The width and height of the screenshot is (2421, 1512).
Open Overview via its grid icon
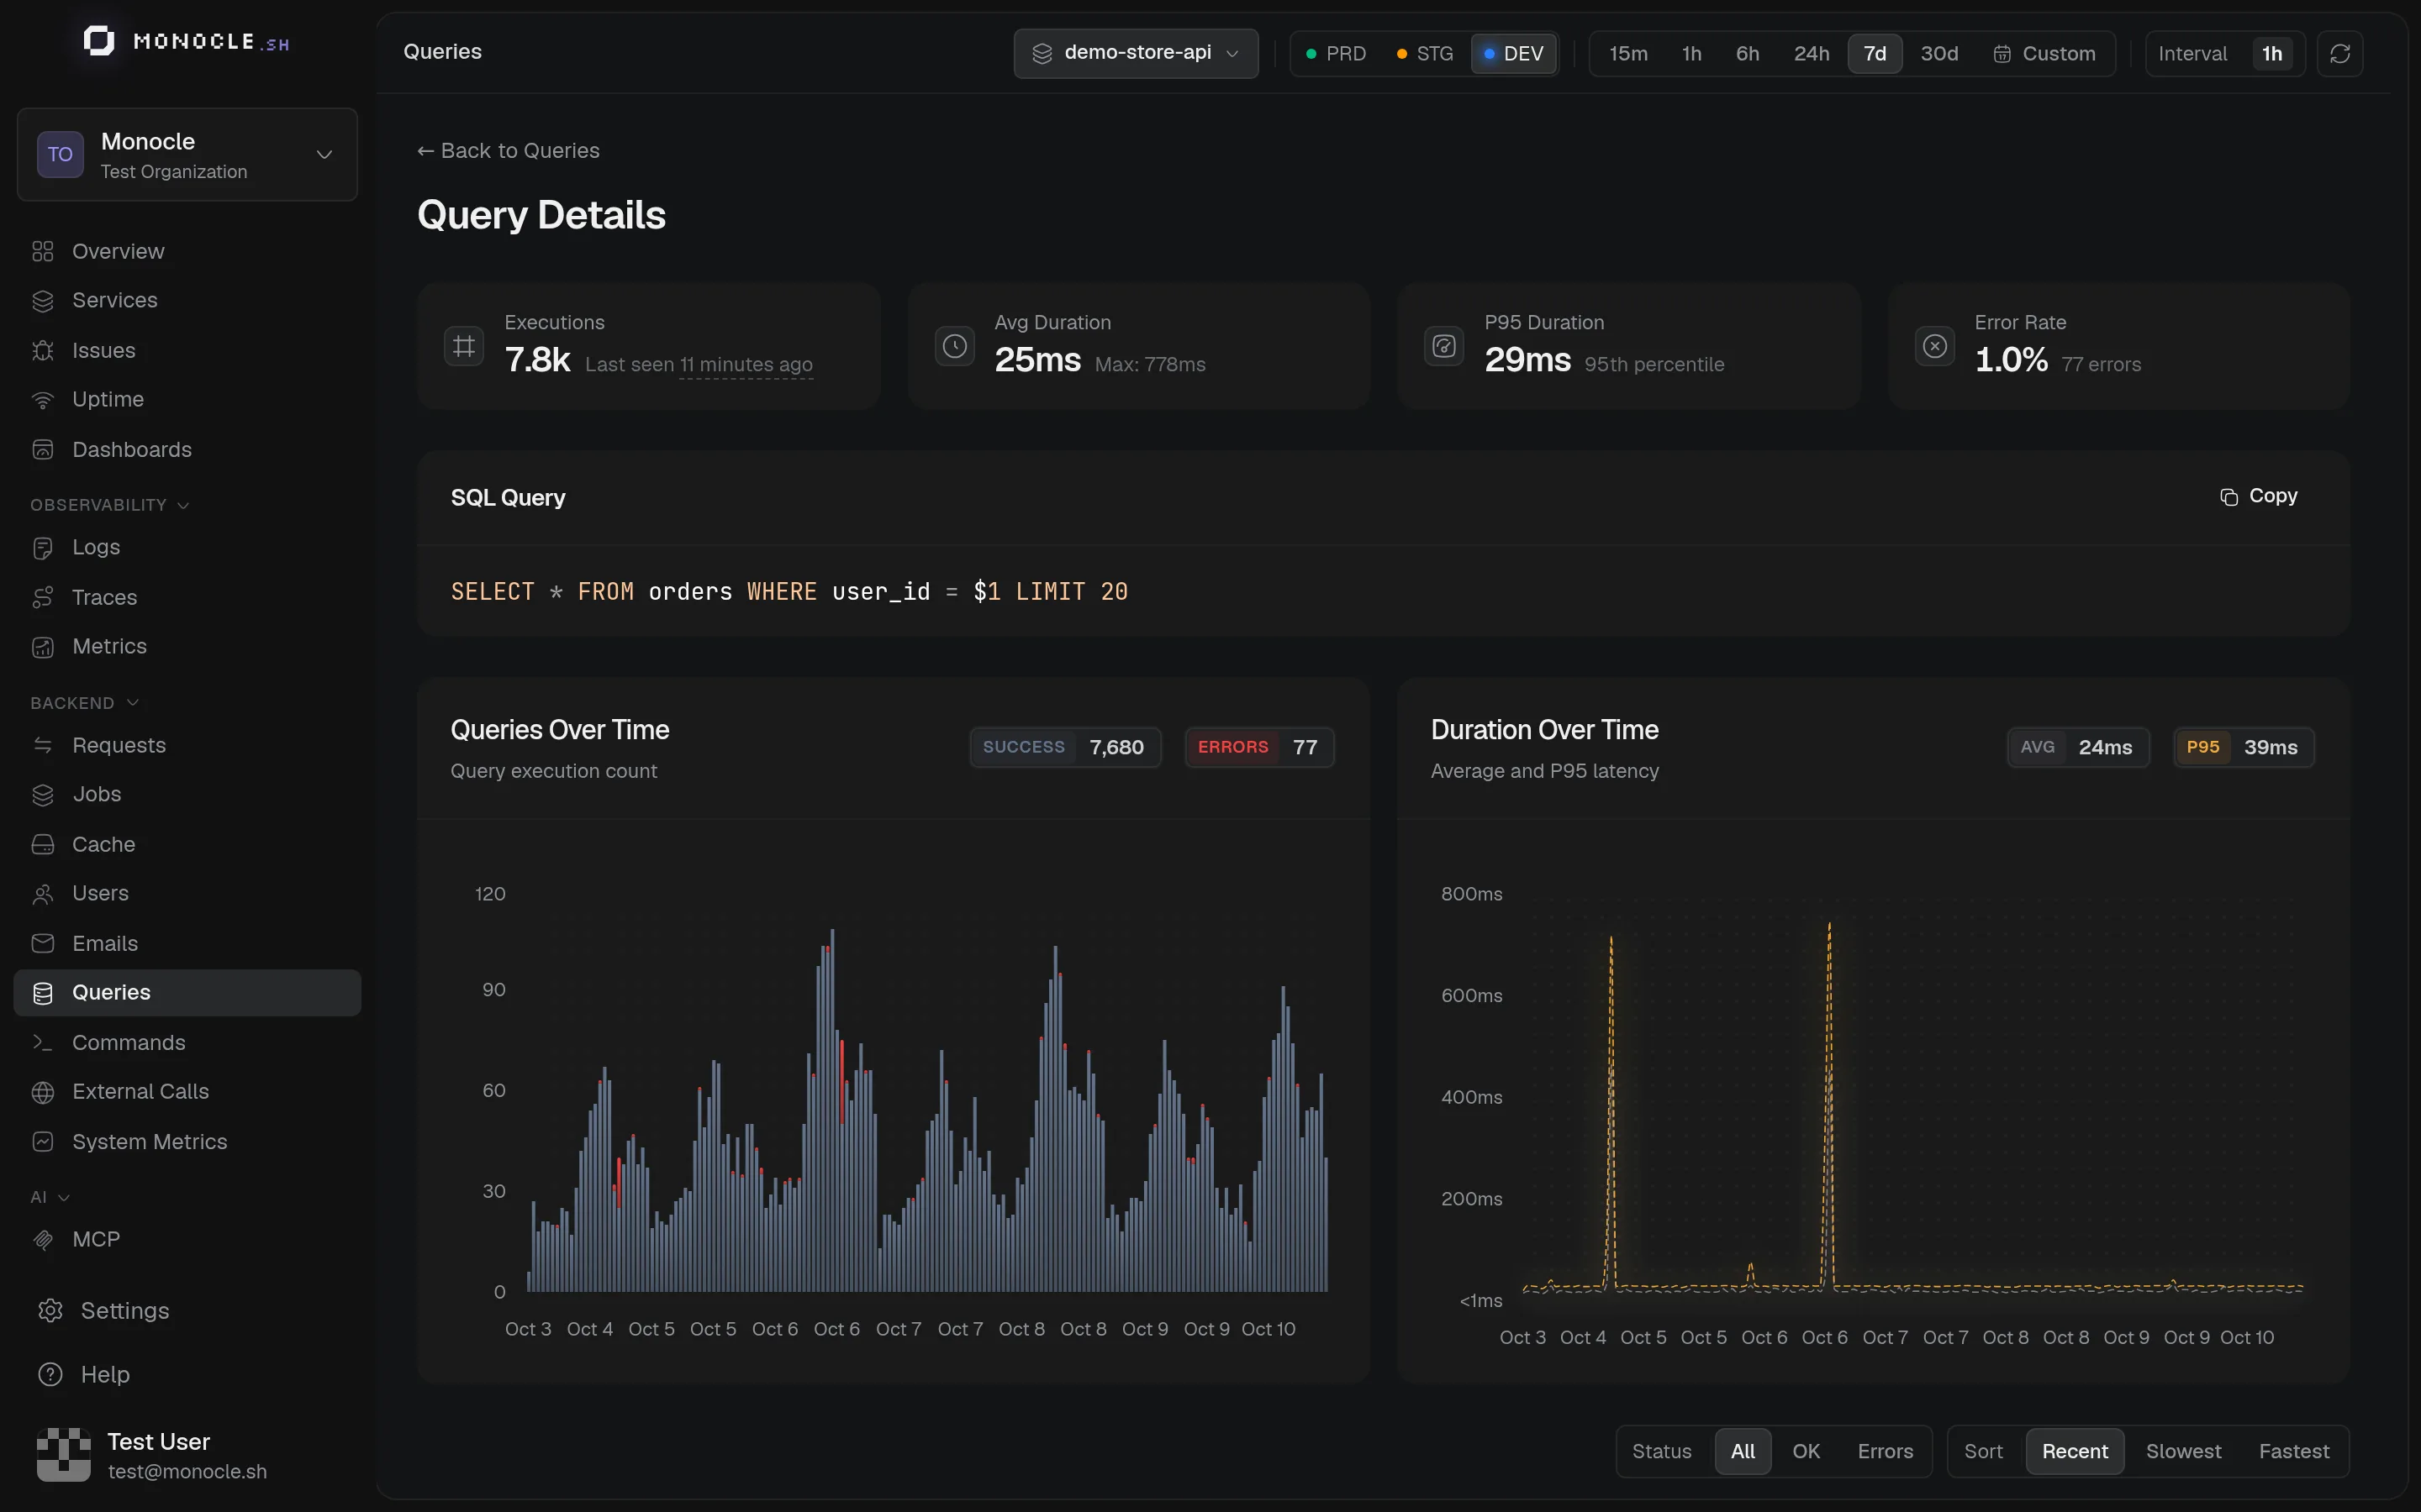pos(43,251)
